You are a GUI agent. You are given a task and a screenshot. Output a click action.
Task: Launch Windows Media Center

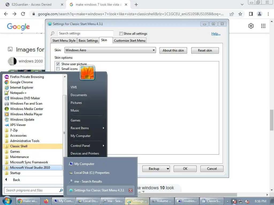[32, 109]
